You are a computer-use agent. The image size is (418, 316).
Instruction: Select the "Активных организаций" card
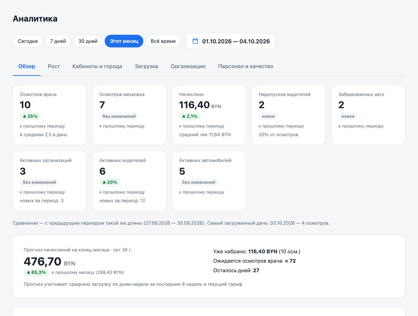click(50, 181)
